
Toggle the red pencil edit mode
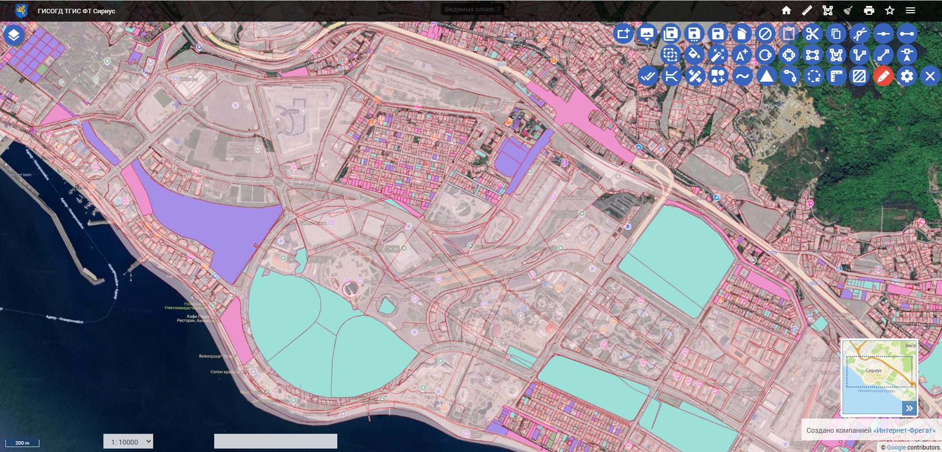click(883, 76)
